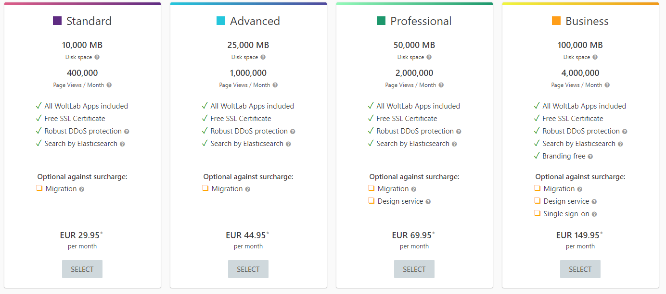Image resolution: width=666 pixels, height=294 pixels.
Task: Select the Professional plan button
Action: click(x=414, y=269)
